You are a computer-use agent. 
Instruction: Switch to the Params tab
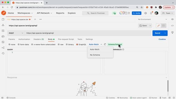point(12,39)
